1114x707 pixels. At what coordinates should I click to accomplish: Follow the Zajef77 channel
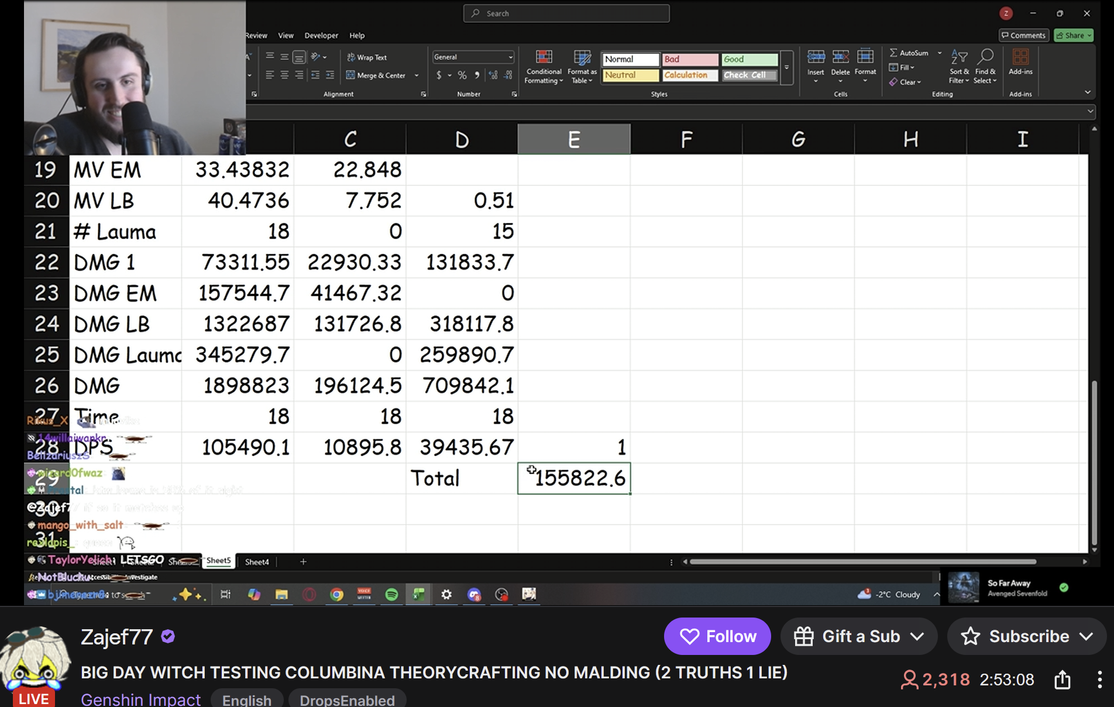tap(717, 636)
